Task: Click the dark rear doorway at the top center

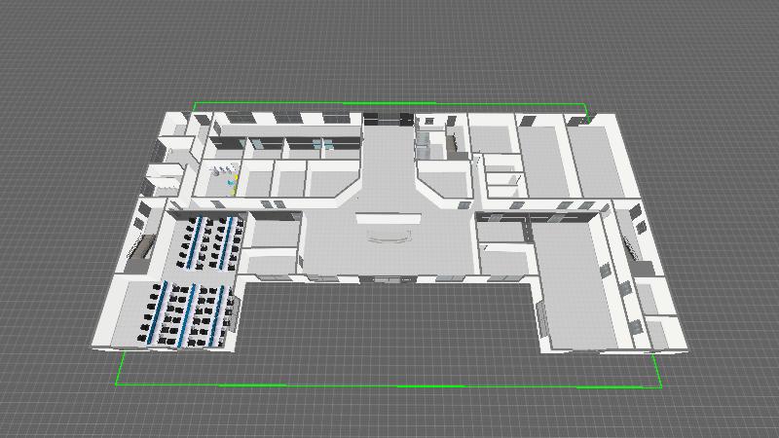Action: [388, 119]
